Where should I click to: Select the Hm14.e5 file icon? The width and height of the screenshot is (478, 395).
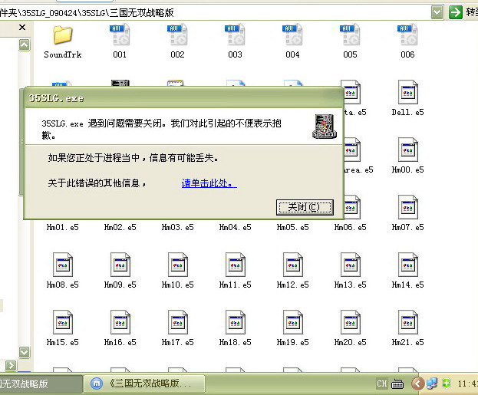(408, 265)
